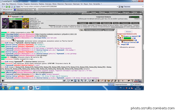Screen dimensions: 177x111
Task: Open the suncity.combats.com link in chat
Action: tap(56, 34)
